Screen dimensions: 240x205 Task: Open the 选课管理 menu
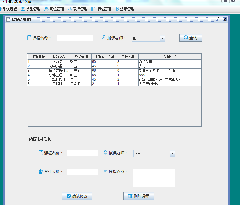125,9
